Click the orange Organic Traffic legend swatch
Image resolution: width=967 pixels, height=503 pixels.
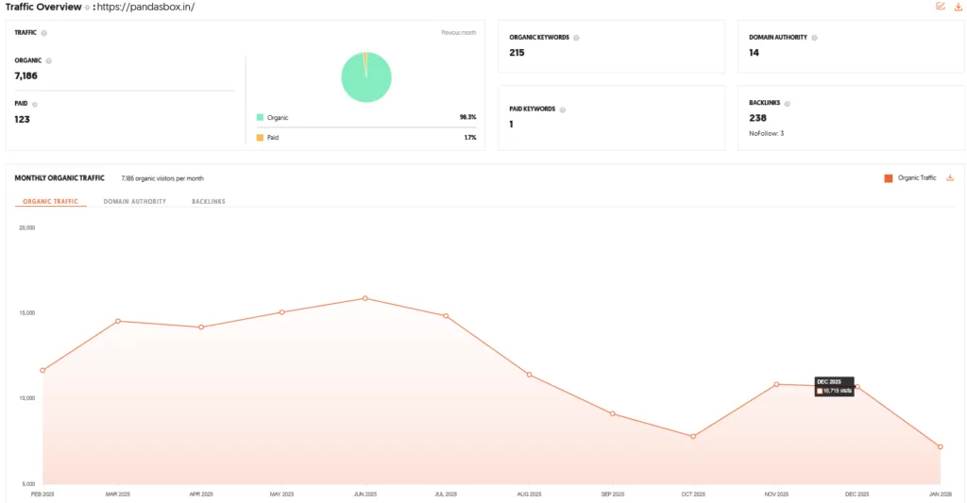point(889,178)
